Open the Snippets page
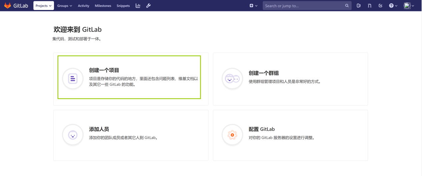Screen dimensions: 422x176 point(123,6)
